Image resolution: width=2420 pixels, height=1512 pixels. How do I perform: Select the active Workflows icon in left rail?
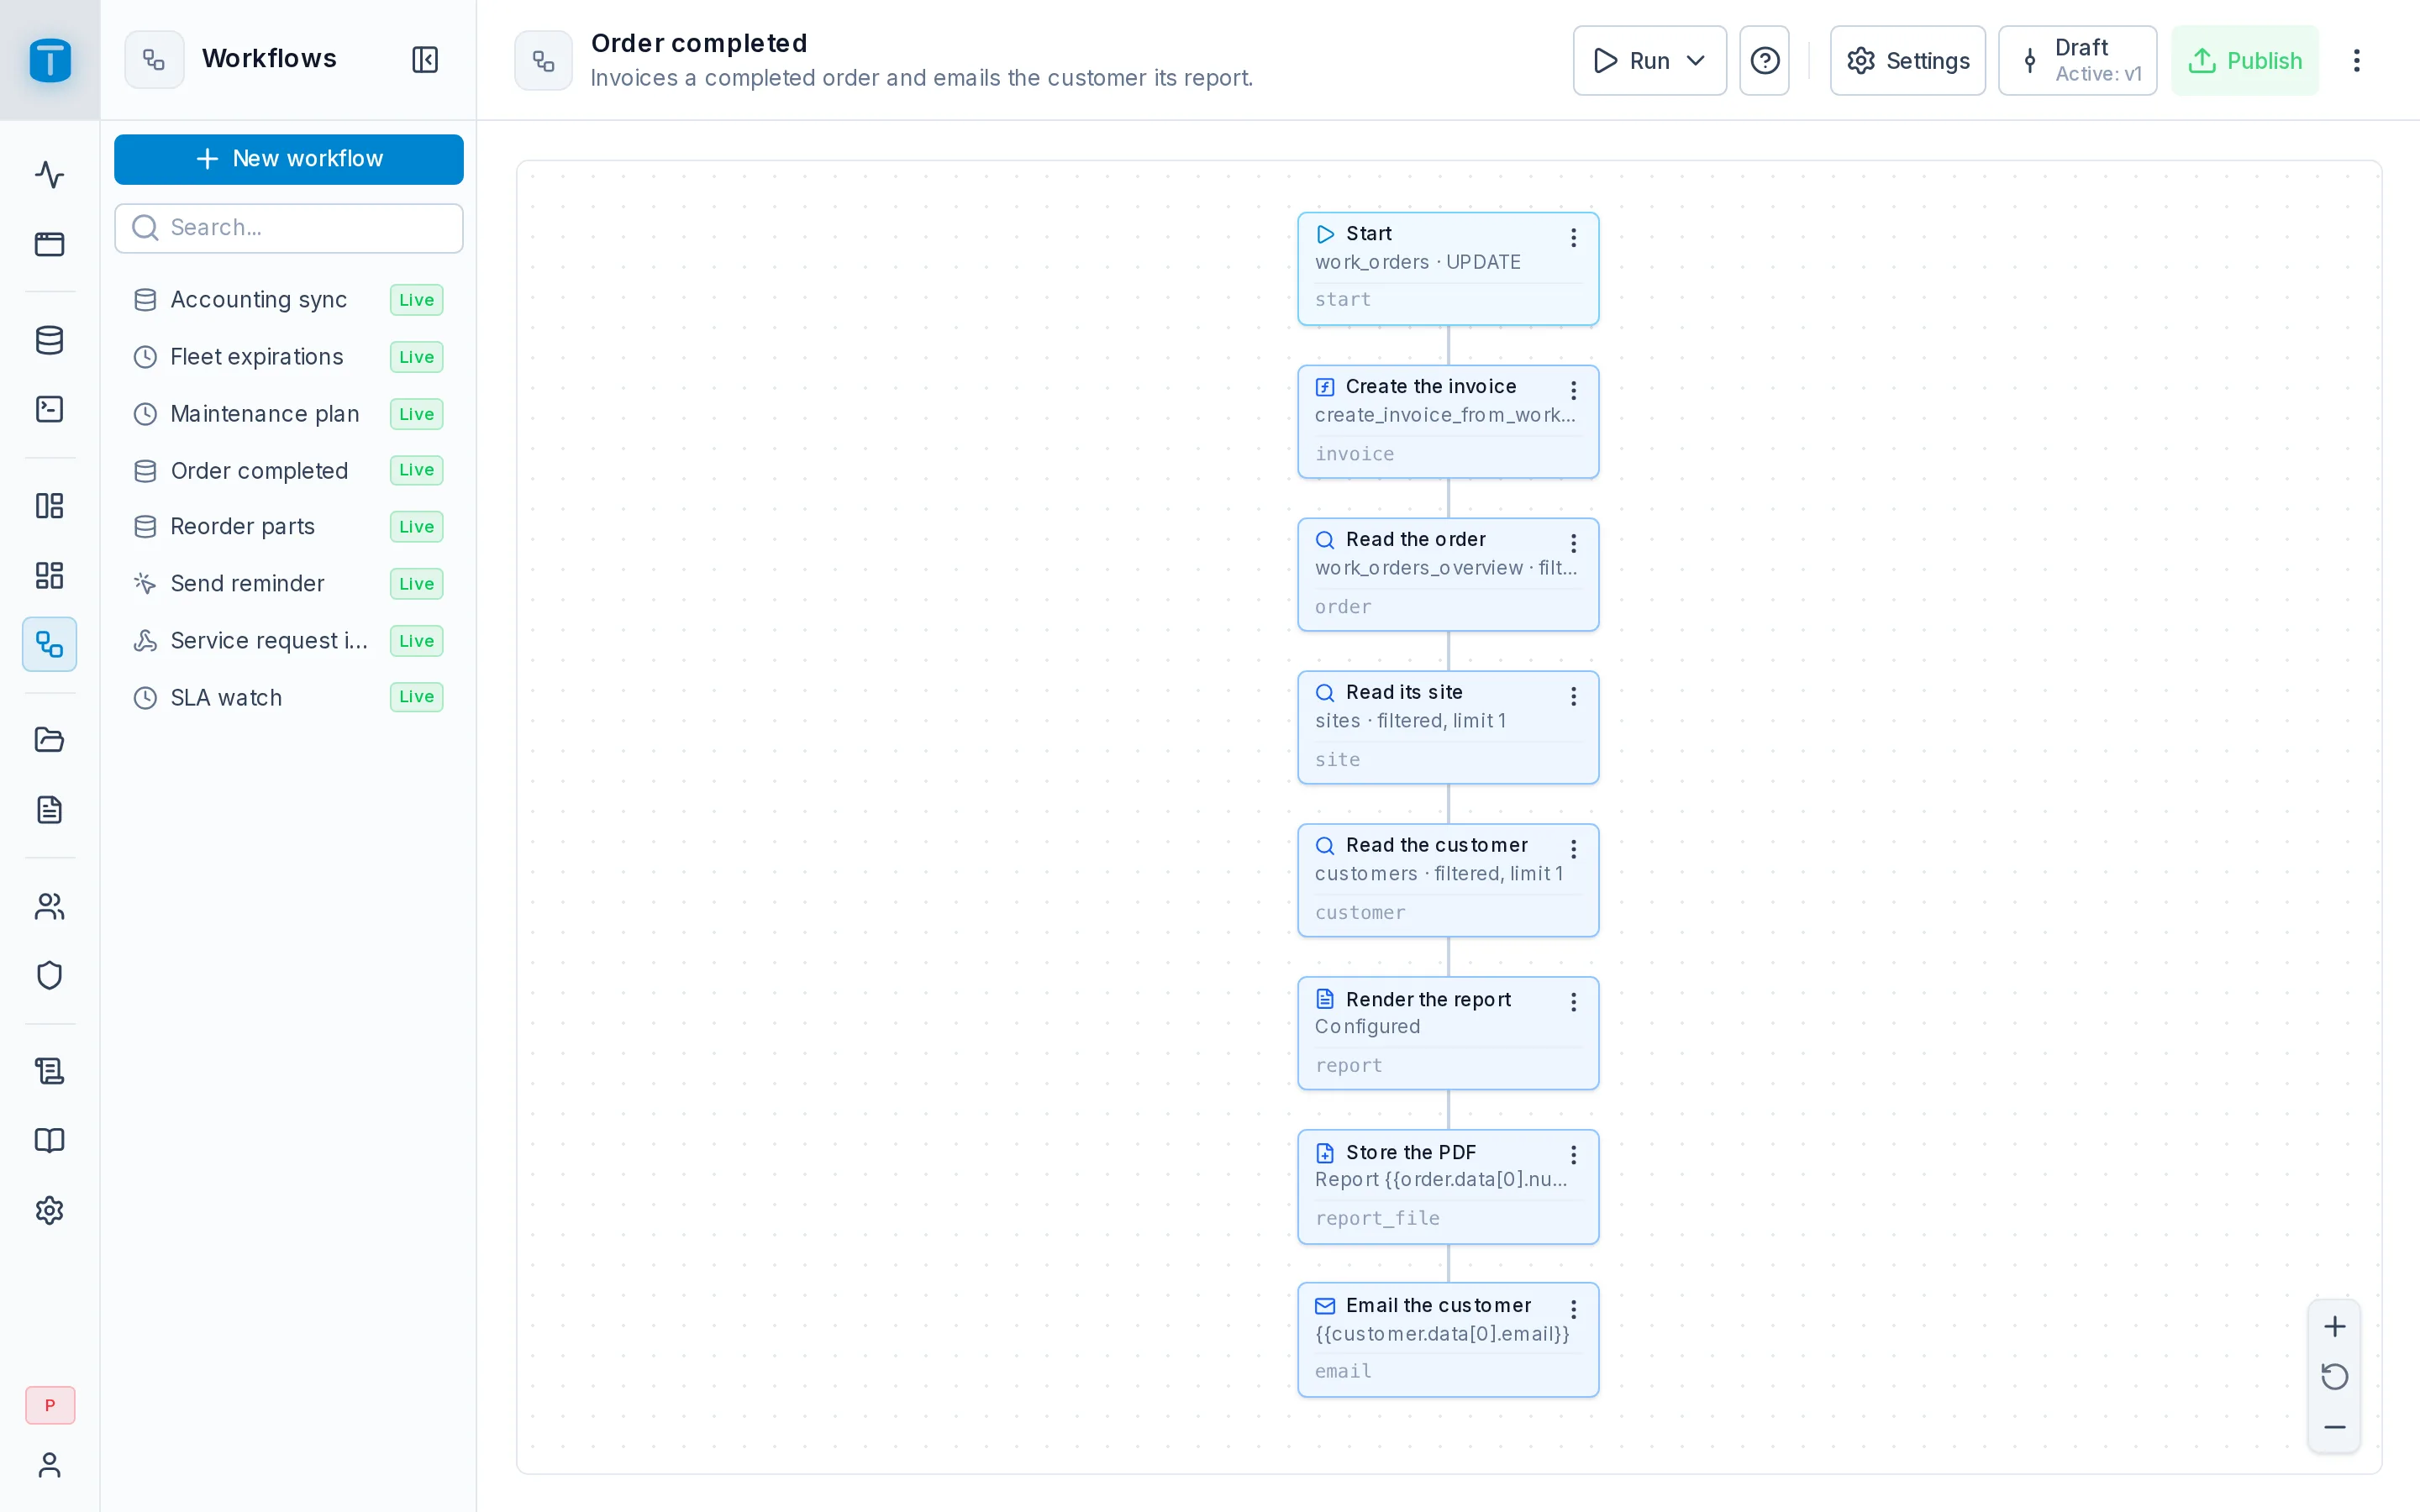pyautogui.click(x=49, y=644)
